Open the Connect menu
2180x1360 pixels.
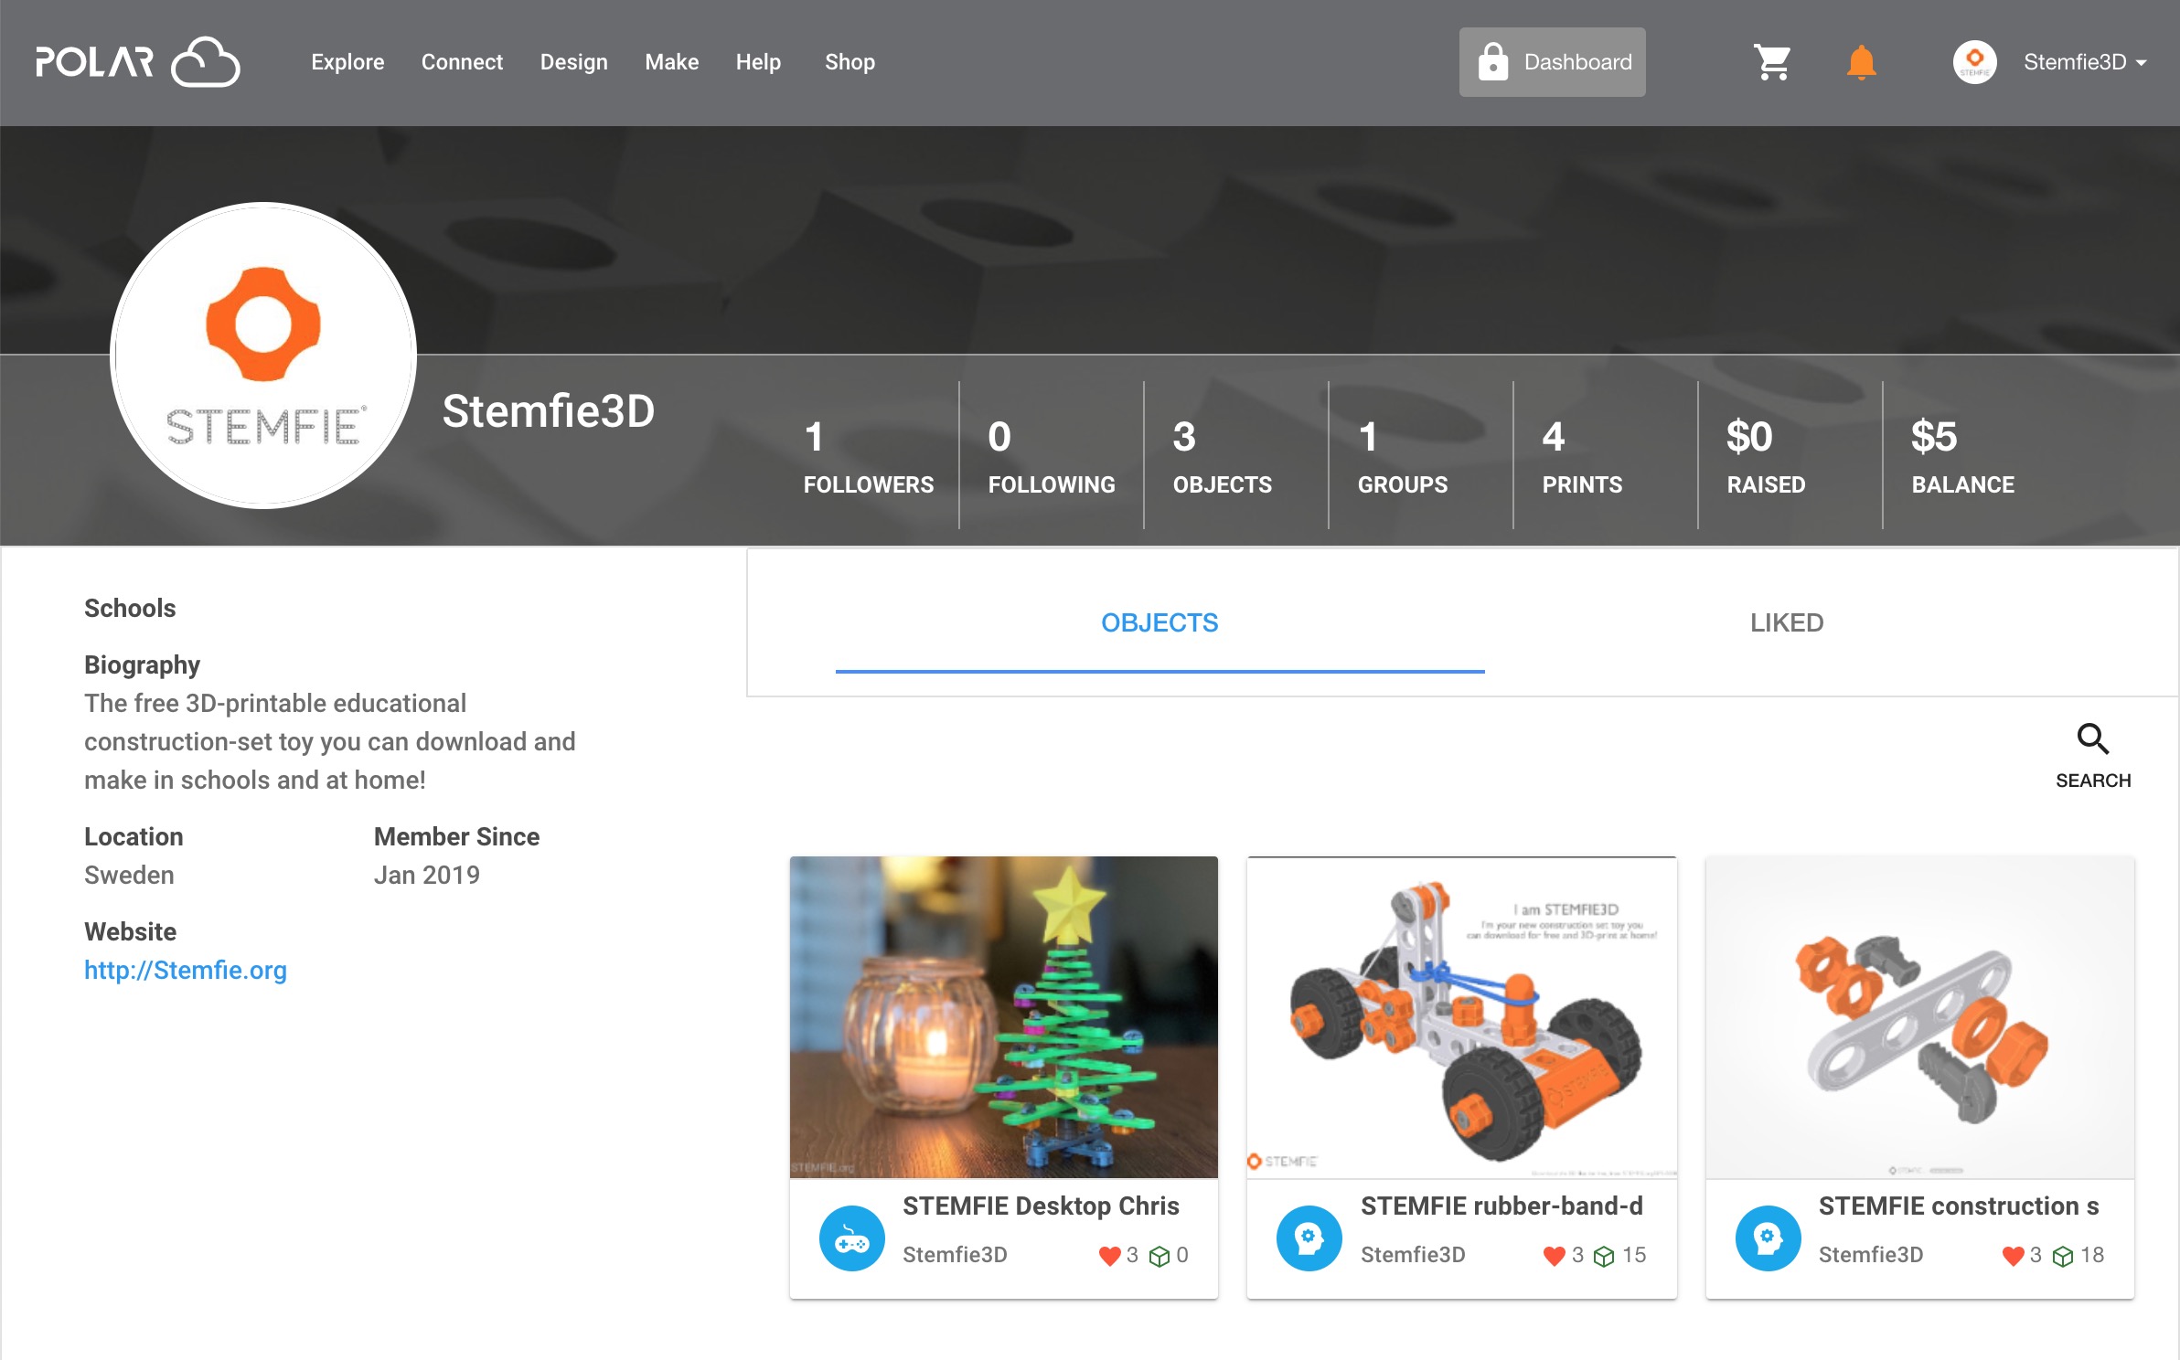point(462,62)
